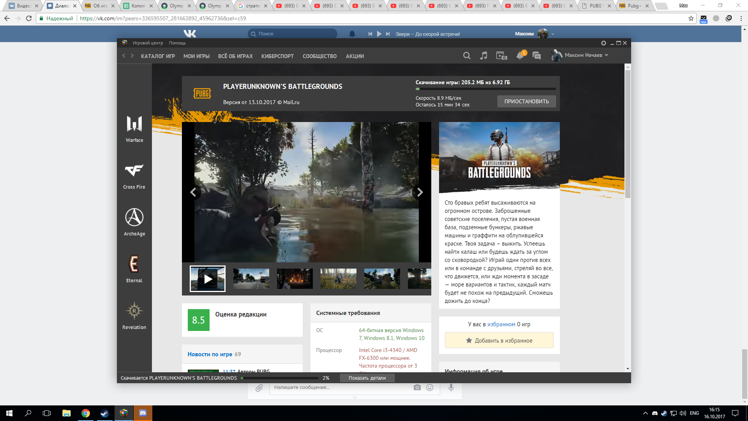The height and width of the screenshot is (421, 748).
Task: Select the road and vehicles screenshot thumbnail
Action: coord(251,279)
